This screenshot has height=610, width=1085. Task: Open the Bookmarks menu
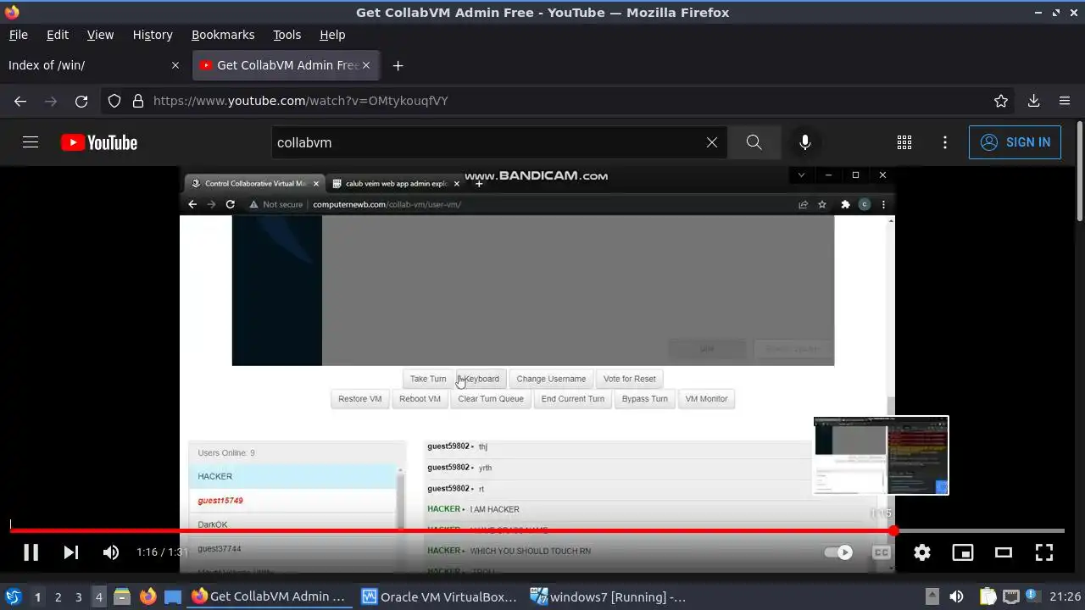[223, 35]
